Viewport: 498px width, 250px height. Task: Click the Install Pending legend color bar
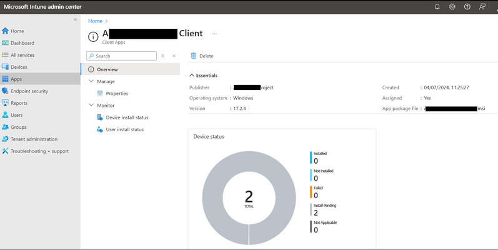coord(311,209)
